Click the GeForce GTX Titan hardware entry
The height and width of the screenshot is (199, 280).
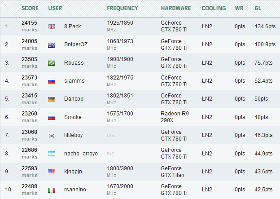click(x=172, y=172)
